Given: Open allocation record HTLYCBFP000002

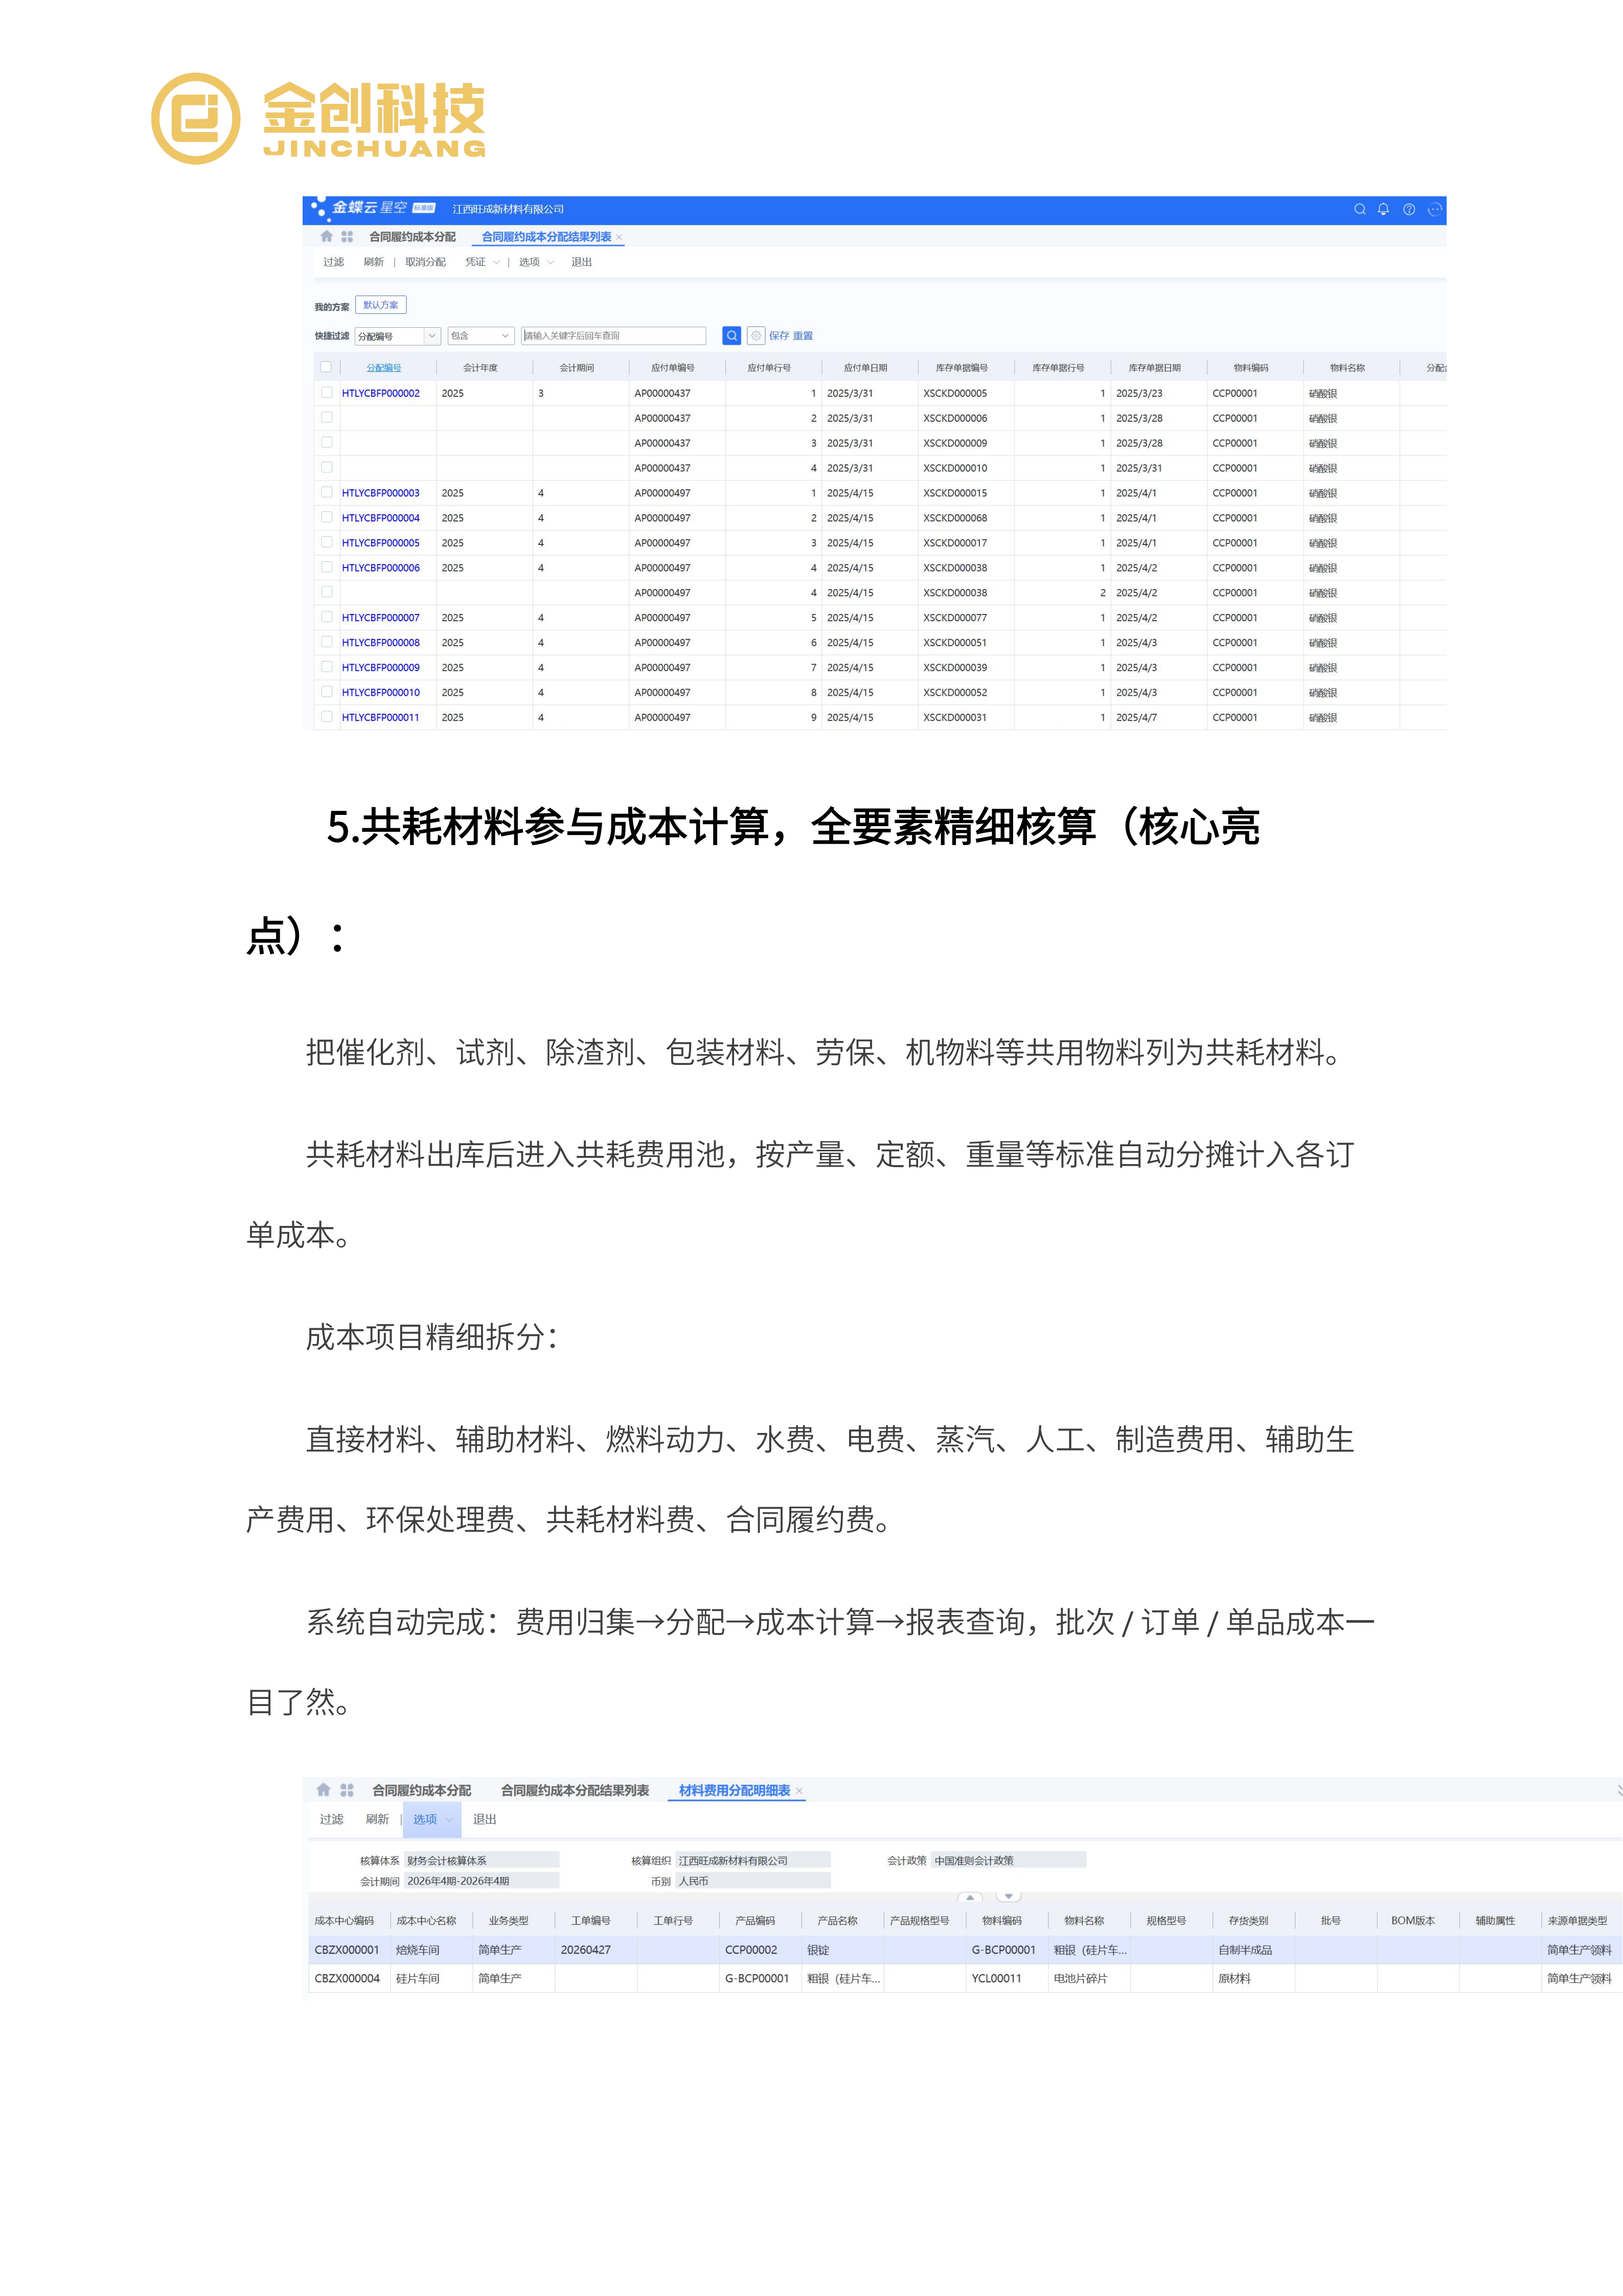Looking at the screenshot, I should pyautogui.click(x=381, y=393).
